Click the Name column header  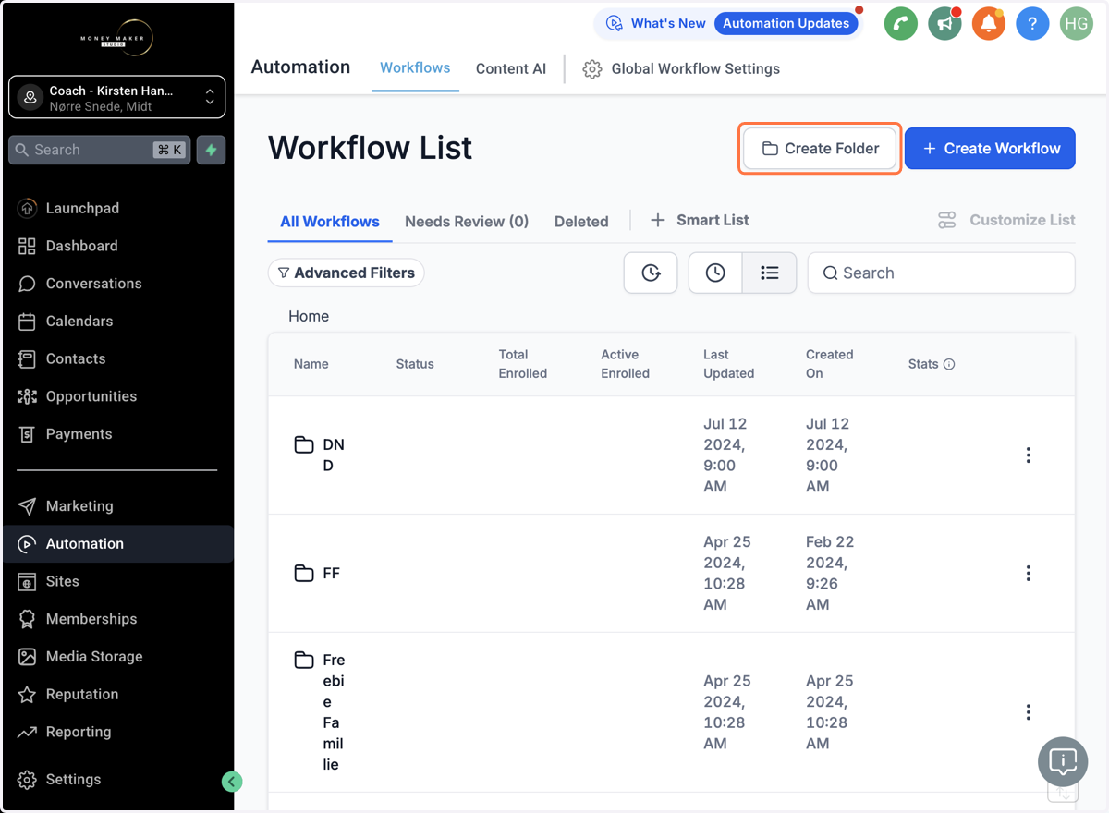311,364
